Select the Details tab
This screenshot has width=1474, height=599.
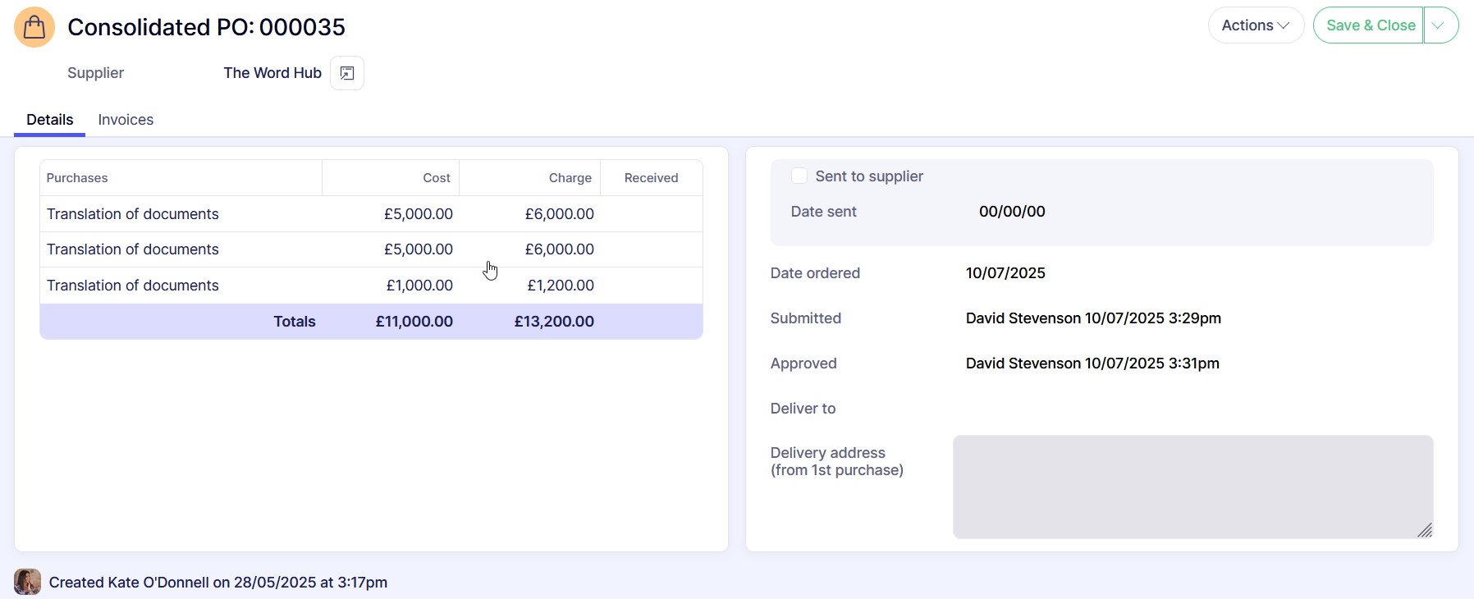point(50,120)
